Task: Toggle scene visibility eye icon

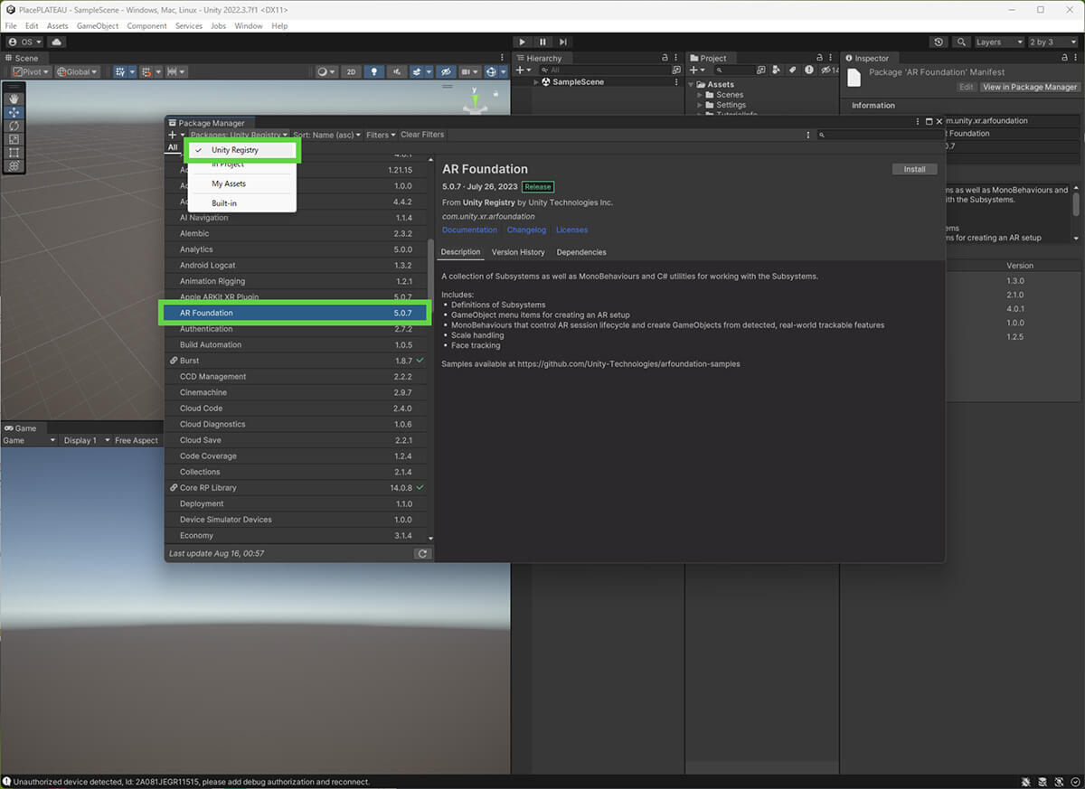Action: (x=444, y=71)
